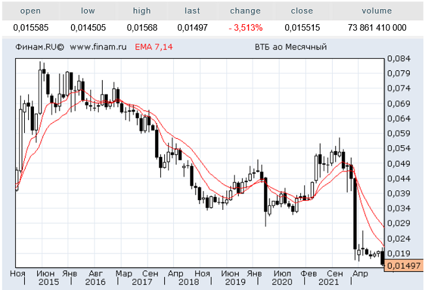Screen dimensions: 425x290
Task: Click the red EMA 7,14 indicator label
Action: click(x=154, y=47)
